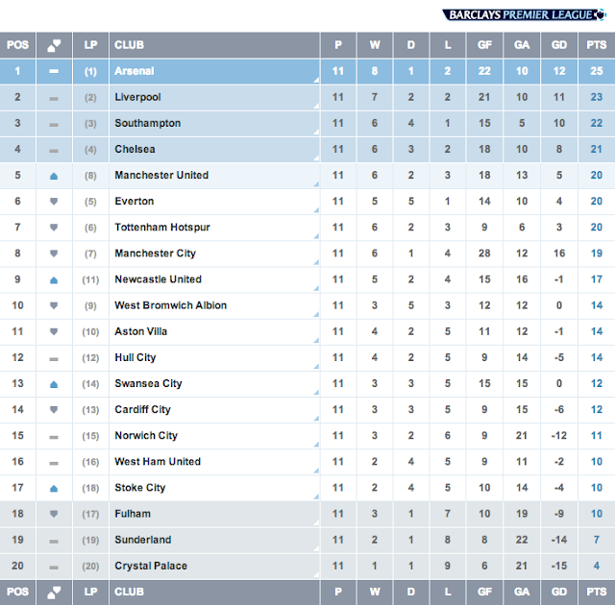
Task: Open the Crystal Palace club link
Action: 151,566
